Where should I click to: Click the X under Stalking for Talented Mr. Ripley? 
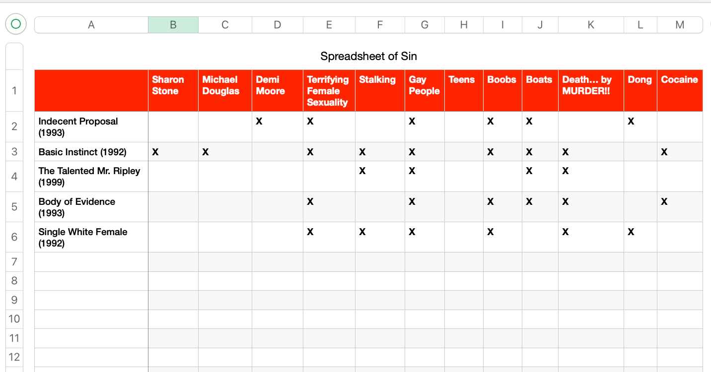(362, 171)
